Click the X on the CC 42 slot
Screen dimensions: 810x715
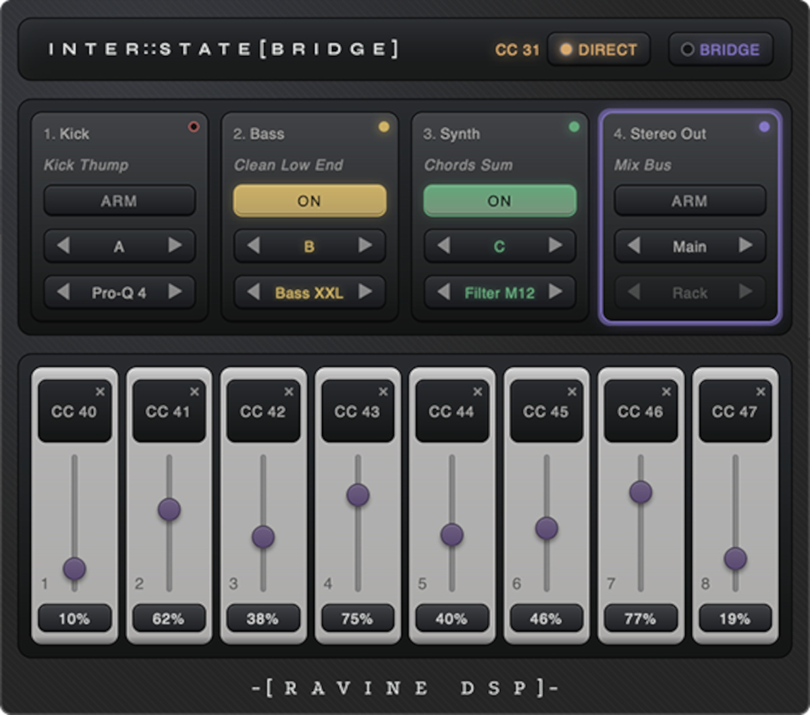coord(289,392)
